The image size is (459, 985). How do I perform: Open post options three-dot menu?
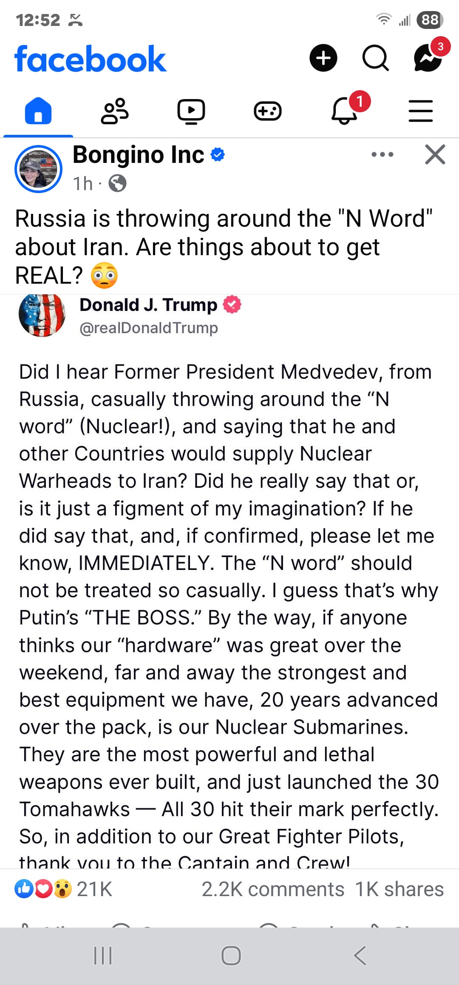point(382,154)
